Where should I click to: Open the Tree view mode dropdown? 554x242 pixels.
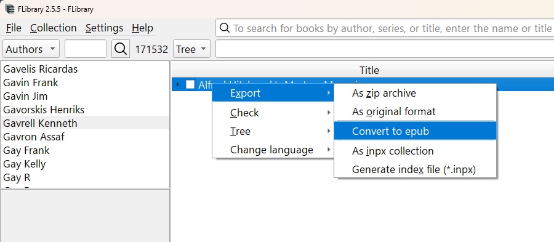(191, 49)
